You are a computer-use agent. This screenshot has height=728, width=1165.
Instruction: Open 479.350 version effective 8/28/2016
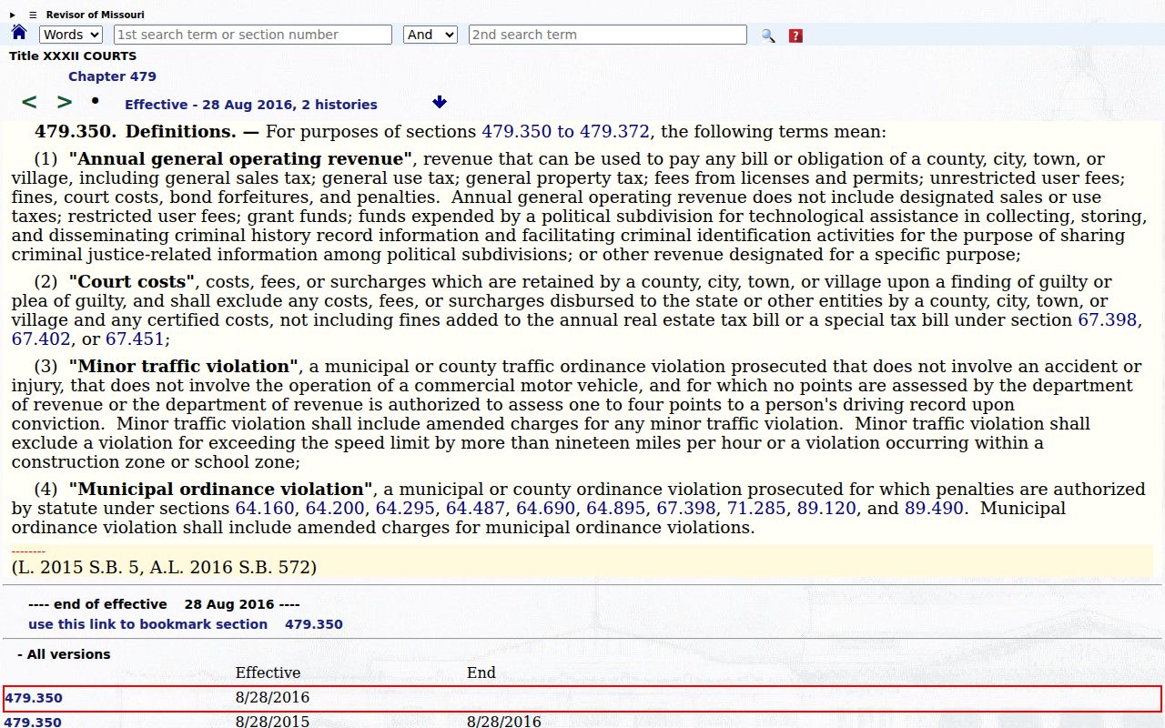(x=34, y=699)
